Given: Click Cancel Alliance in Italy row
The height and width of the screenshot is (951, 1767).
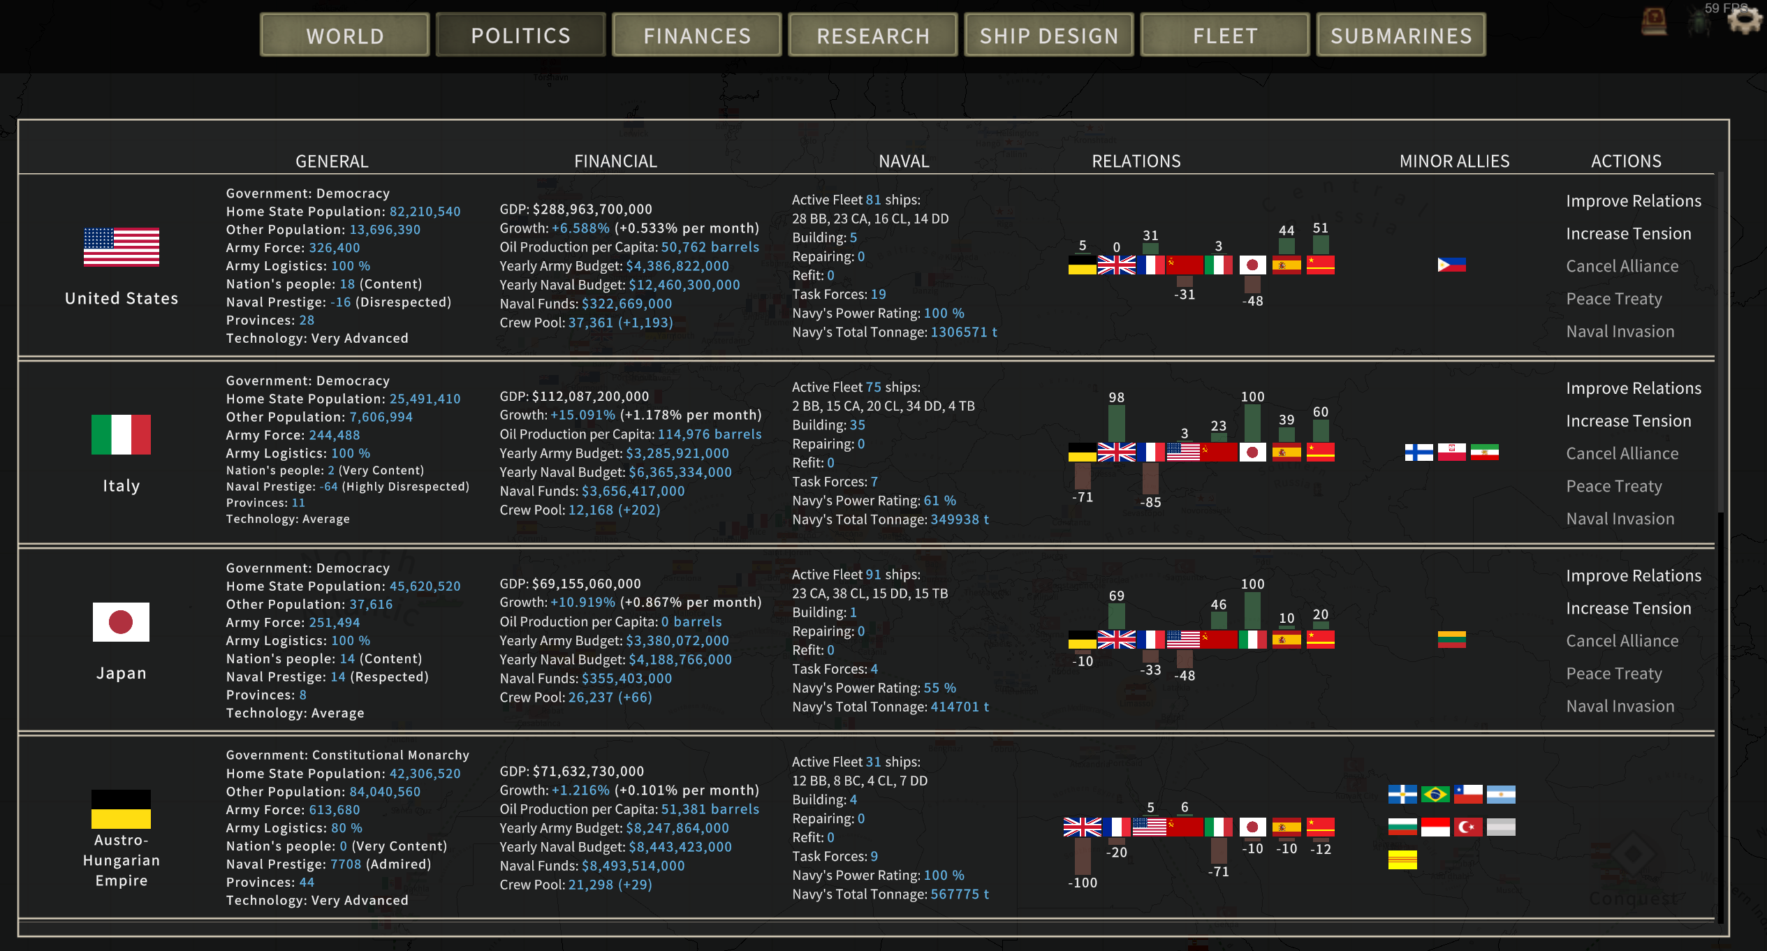Looking at the screenshot, I should [1622, 454].
